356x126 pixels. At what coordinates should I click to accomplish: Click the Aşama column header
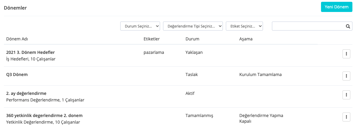pos(246,39)
